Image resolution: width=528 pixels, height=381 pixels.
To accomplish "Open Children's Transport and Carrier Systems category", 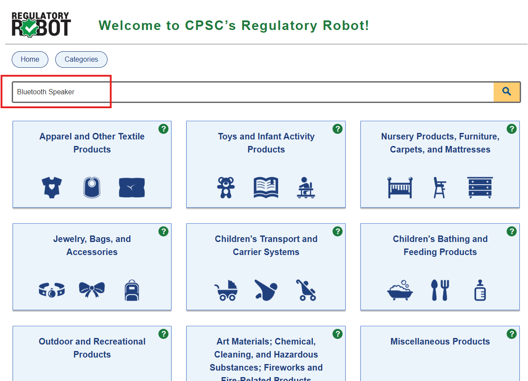I will click(266, 267).
